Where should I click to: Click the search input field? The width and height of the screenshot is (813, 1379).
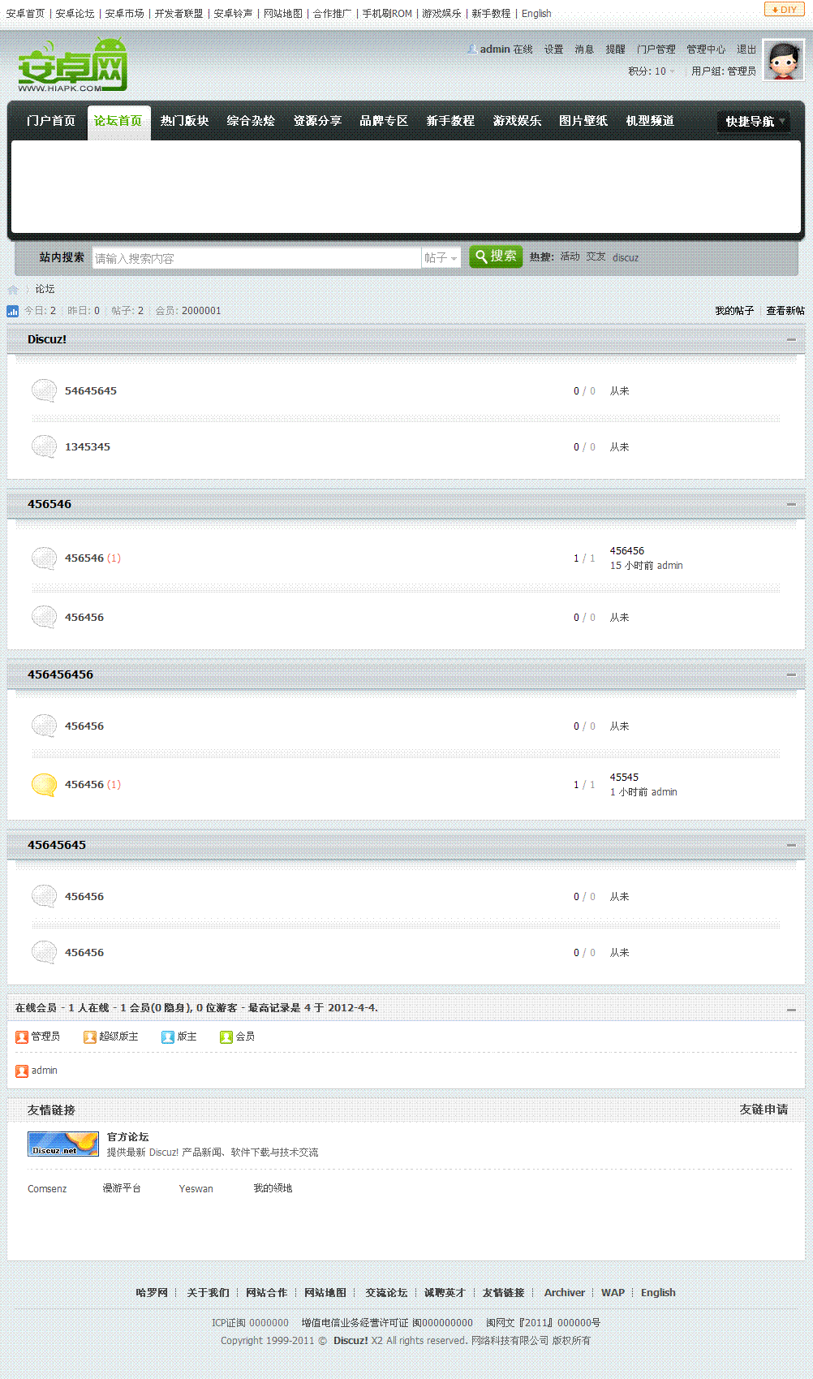point(256,258)
